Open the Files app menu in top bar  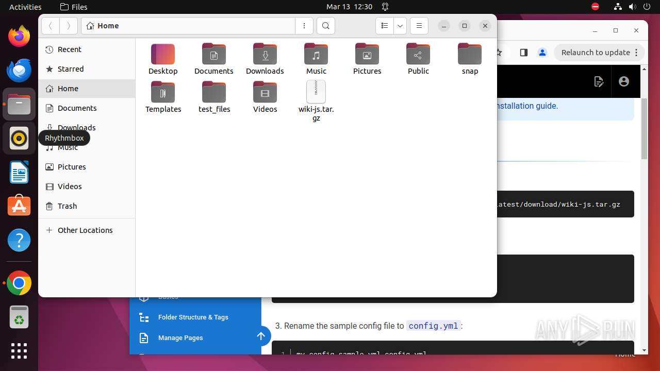tap(74, 7)
